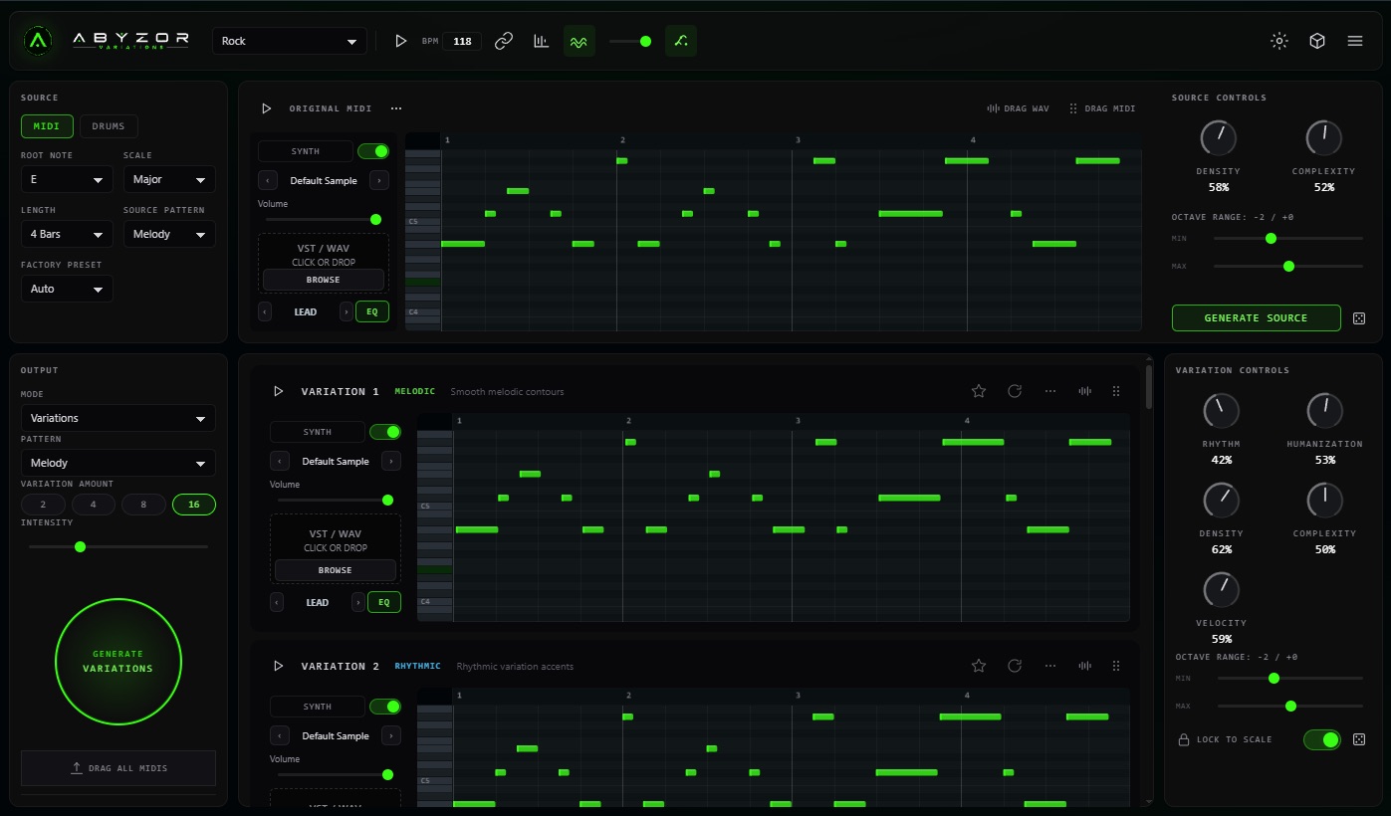Screen dimensions: 1391x816
Task: Toggle the brightness sun icon in header
Action: coord(1279,41)
